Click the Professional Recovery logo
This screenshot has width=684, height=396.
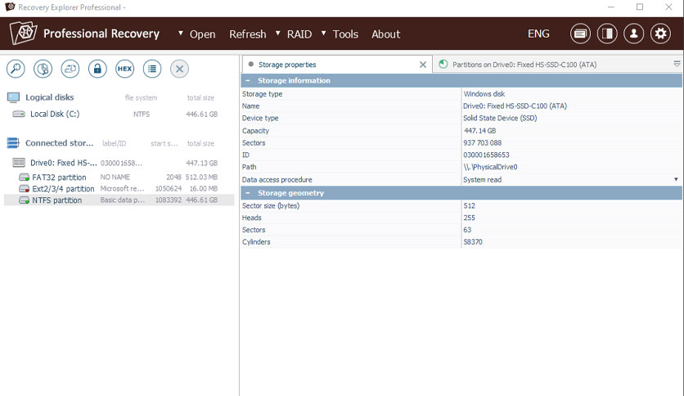click(x=23, y=34)
